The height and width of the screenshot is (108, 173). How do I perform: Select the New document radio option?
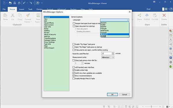pos(76,29)
